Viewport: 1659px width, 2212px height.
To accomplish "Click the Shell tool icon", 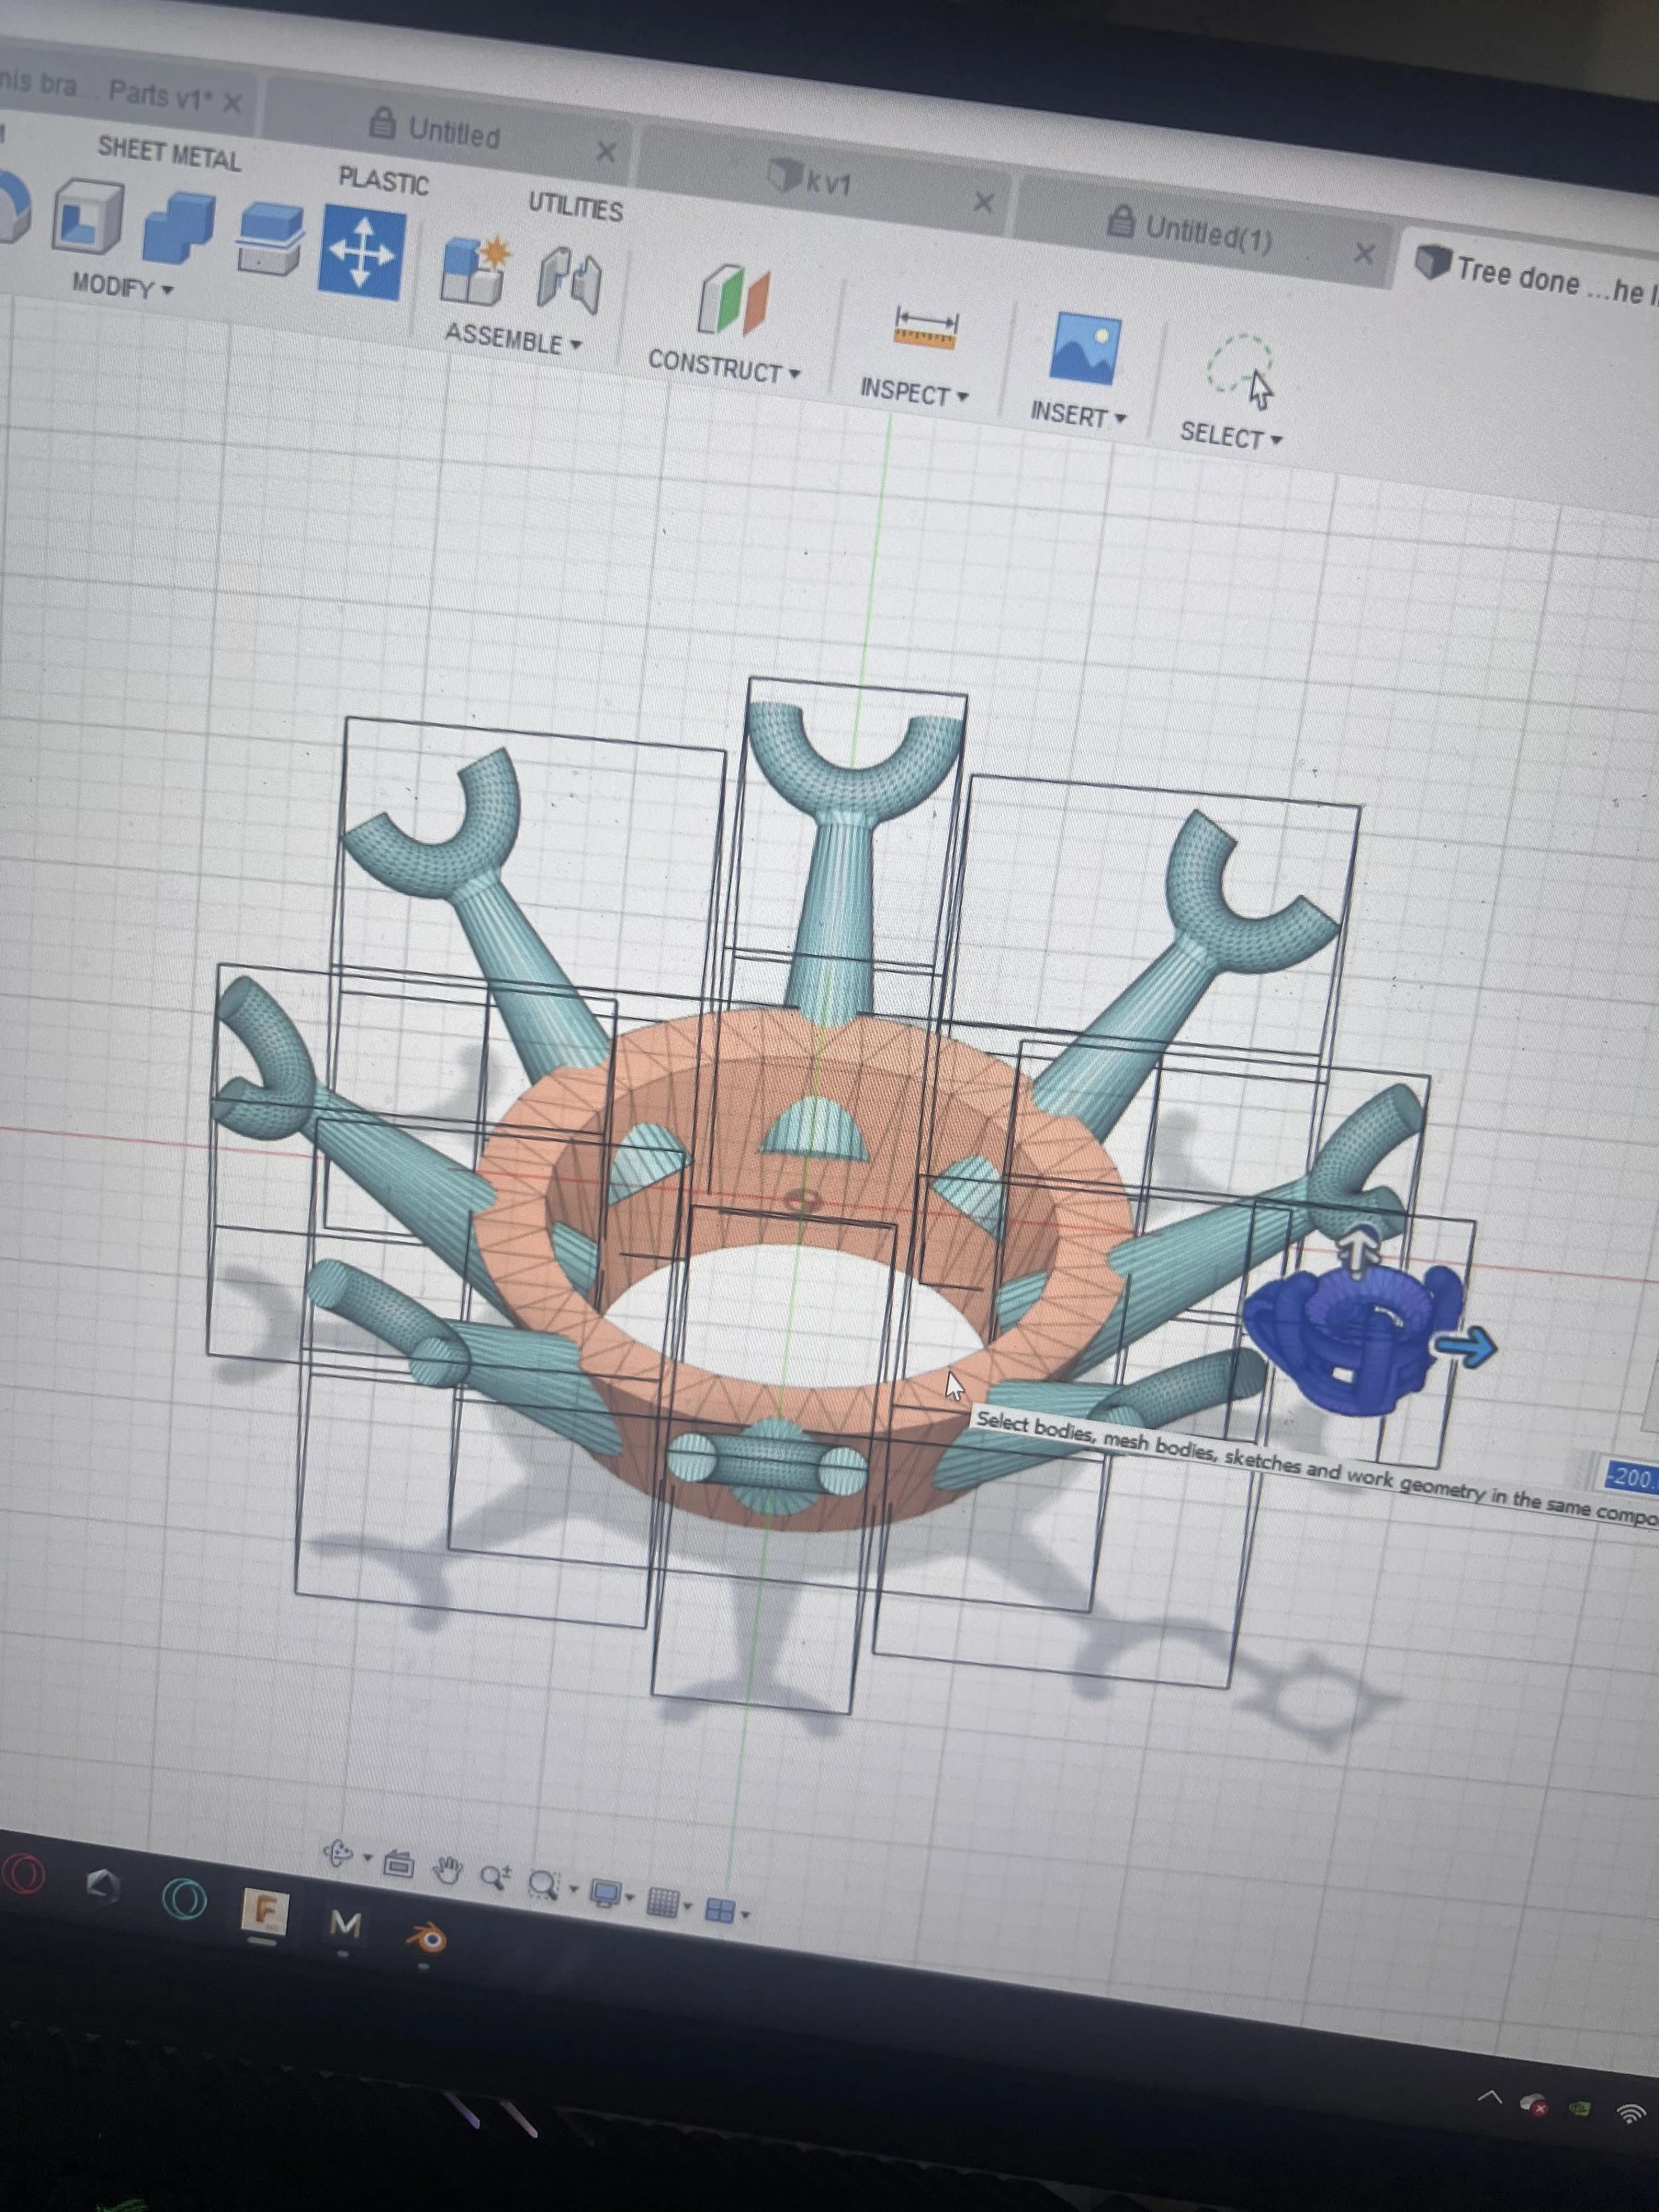I will coord(88,216).
